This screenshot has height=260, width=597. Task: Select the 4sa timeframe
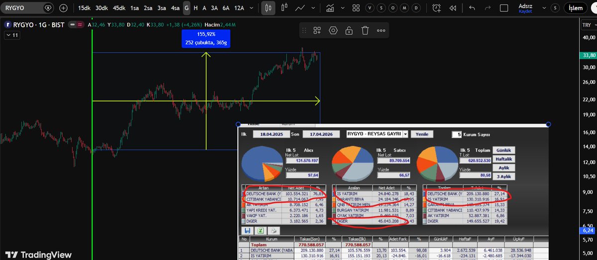click(x=175, y=8)
